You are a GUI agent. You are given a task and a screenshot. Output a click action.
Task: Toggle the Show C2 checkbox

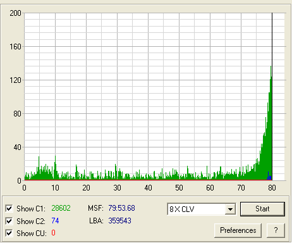pyautogui.click(x=9, y=221)
